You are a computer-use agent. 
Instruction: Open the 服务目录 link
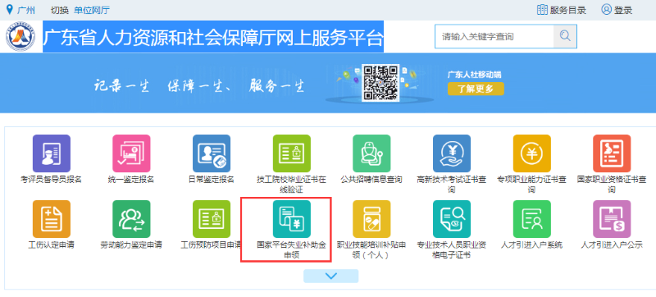pos(567,10)
